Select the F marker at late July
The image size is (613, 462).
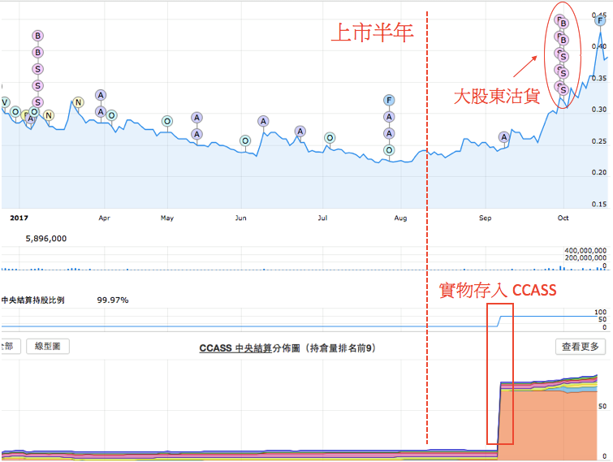[x=389, y=101]
